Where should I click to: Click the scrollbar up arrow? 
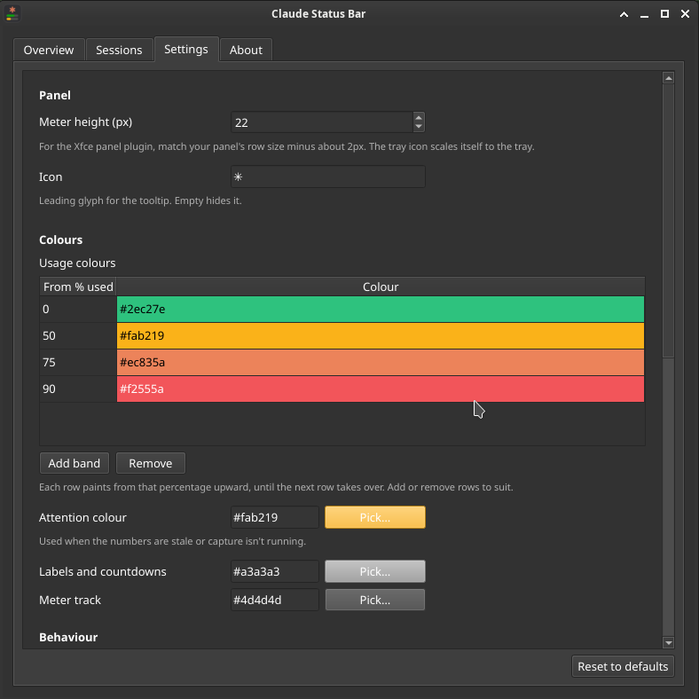point(668,78)
